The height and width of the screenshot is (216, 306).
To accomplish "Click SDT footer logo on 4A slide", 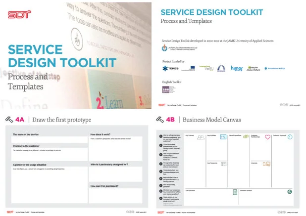I will [10, 212].
